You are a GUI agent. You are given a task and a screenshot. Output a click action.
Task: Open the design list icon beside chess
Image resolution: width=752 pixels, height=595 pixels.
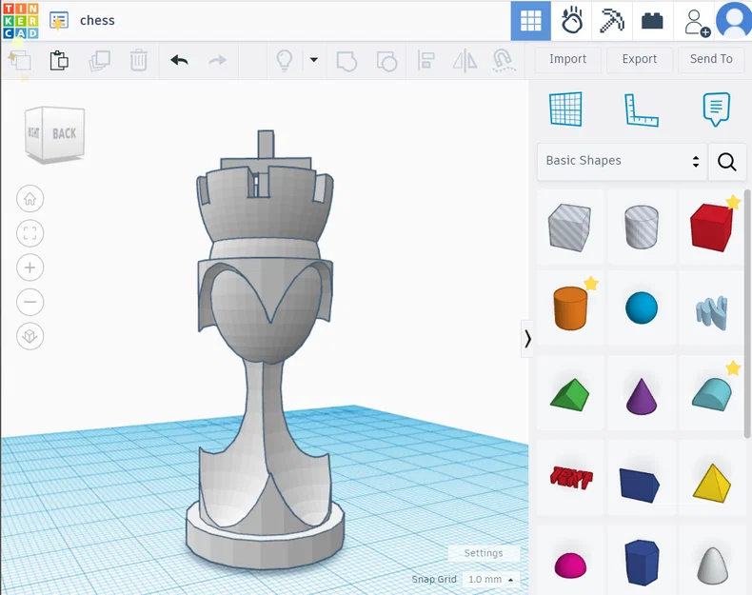click(58, 21)
